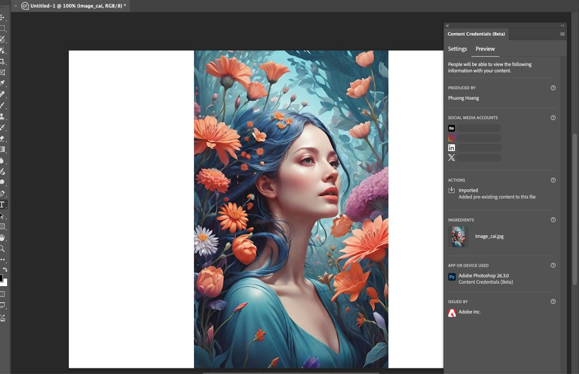Select the Type tool
Screen dimensions: 579x374
pos(3,204)
